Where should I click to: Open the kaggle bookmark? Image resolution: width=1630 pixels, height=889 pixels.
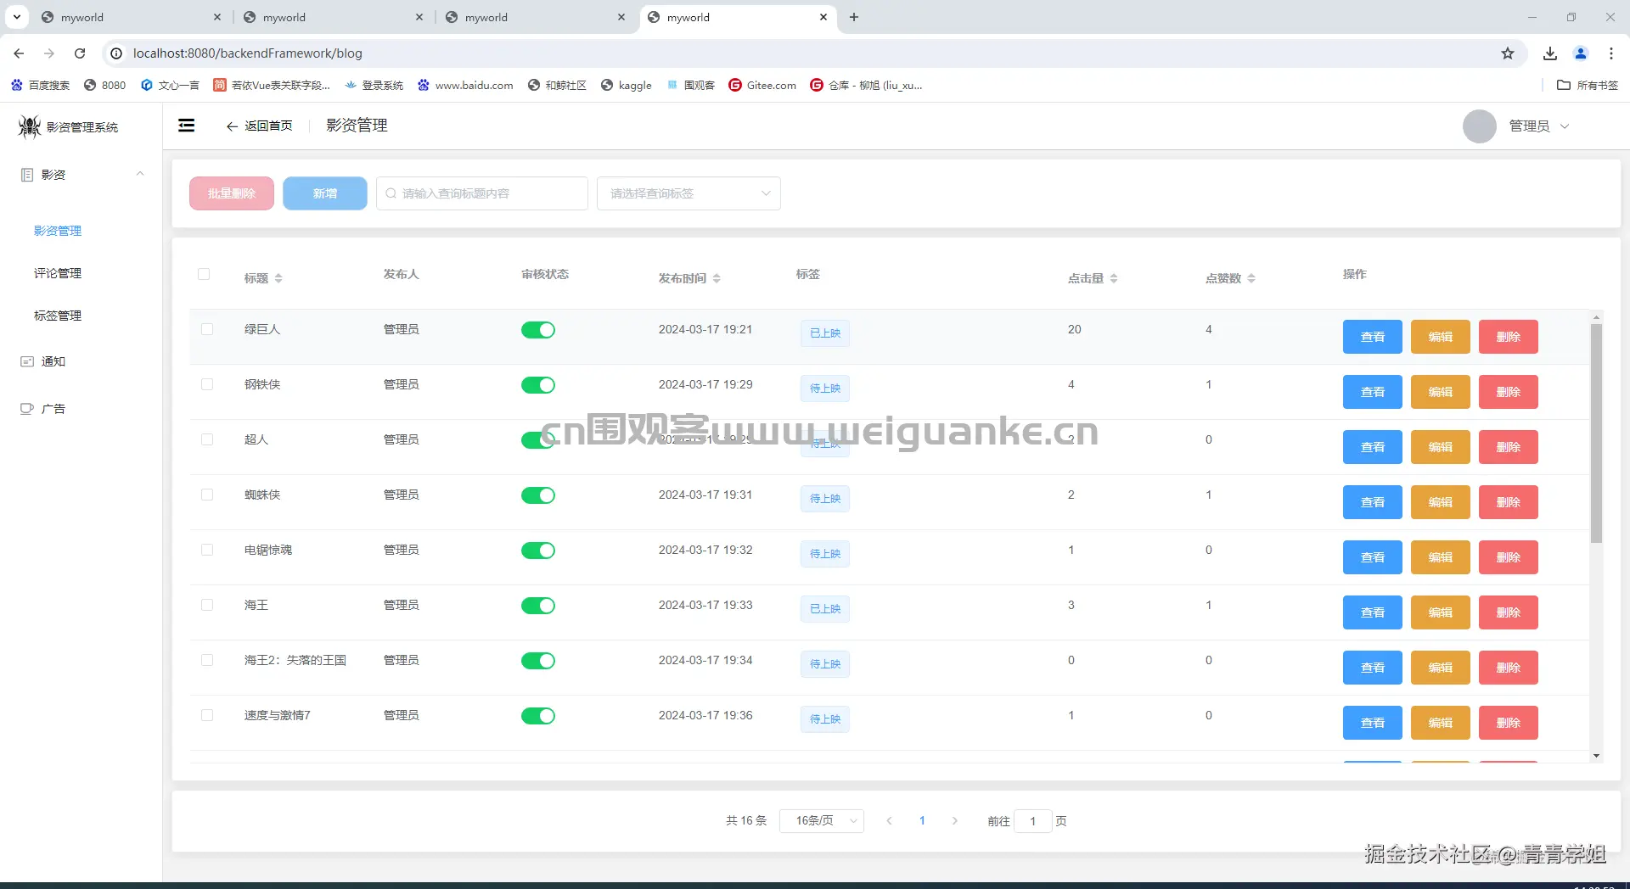pyautogui.click(x=627, y=85)
